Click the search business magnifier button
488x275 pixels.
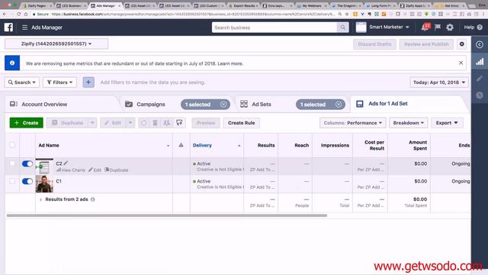coord(342,27)
